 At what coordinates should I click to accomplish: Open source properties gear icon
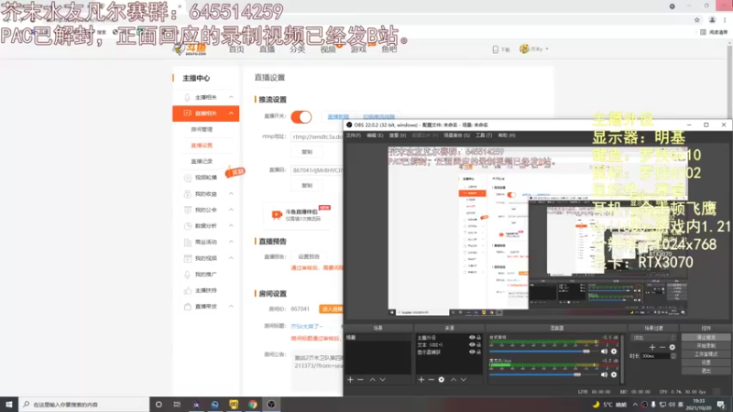(x=442, y=380)
